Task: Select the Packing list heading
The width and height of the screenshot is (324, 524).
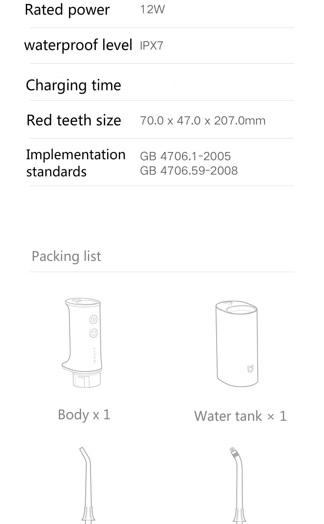Action: pos(66,256)
